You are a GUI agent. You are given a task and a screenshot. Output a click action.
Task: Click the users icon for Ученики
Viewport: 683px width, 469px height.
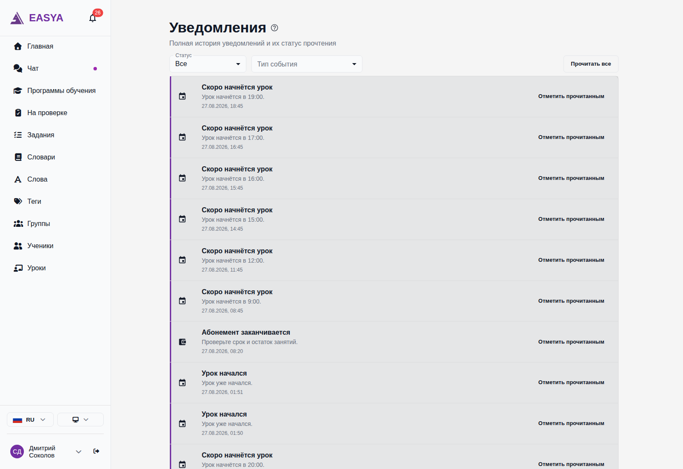pos(18,246)
